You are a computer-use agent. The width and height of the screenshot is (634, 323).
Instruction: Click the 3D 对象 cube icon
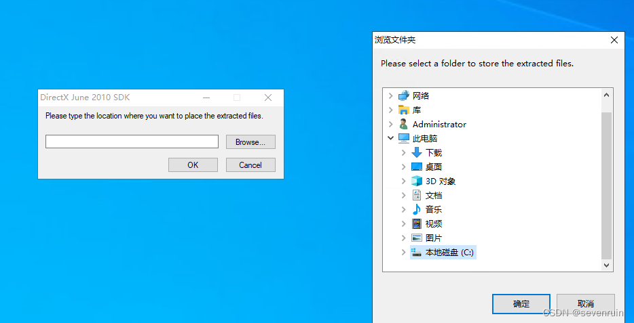417,181
